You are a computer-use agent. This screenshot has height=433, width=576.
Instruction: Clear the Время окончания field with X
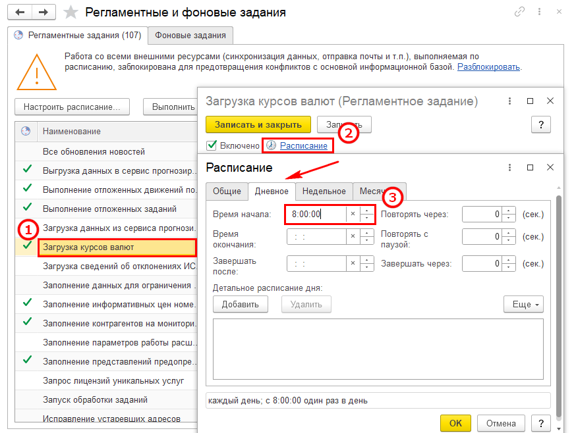(353, 236)
